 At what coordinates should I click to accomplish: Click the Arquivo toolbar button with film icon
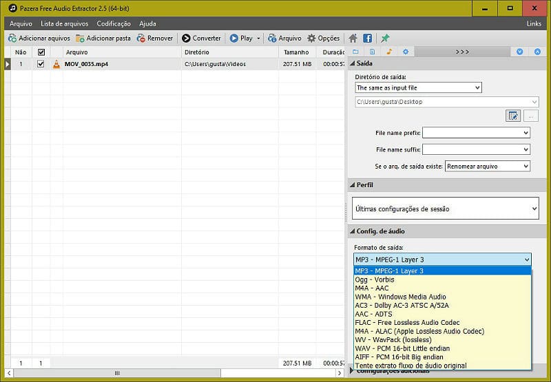284,39
